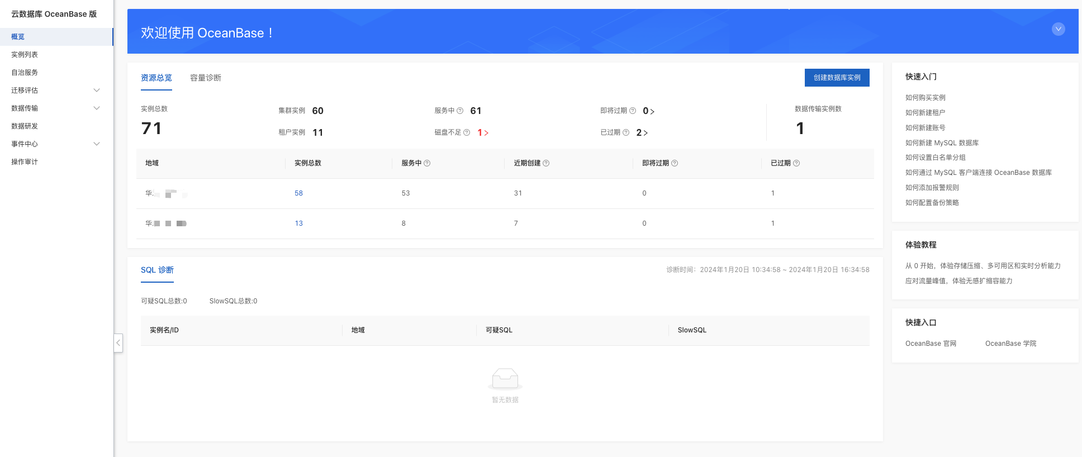Click the 暂无数据 empty-state inbox icon
Screen dimensions: 1082x457
tap(505, 379)
